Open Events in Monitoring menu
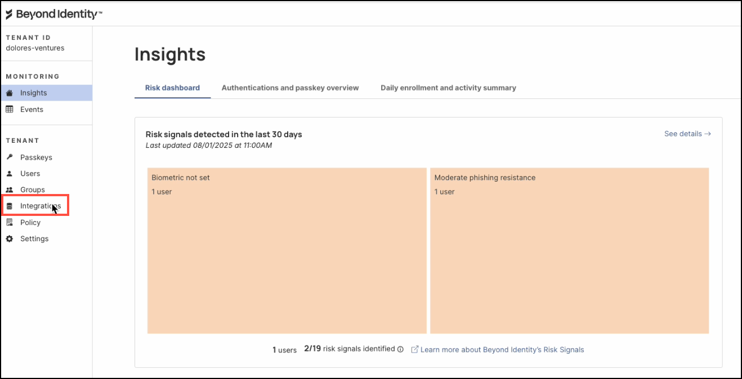The width and height of the screenshot is (742, 379). tap(32, 110)
